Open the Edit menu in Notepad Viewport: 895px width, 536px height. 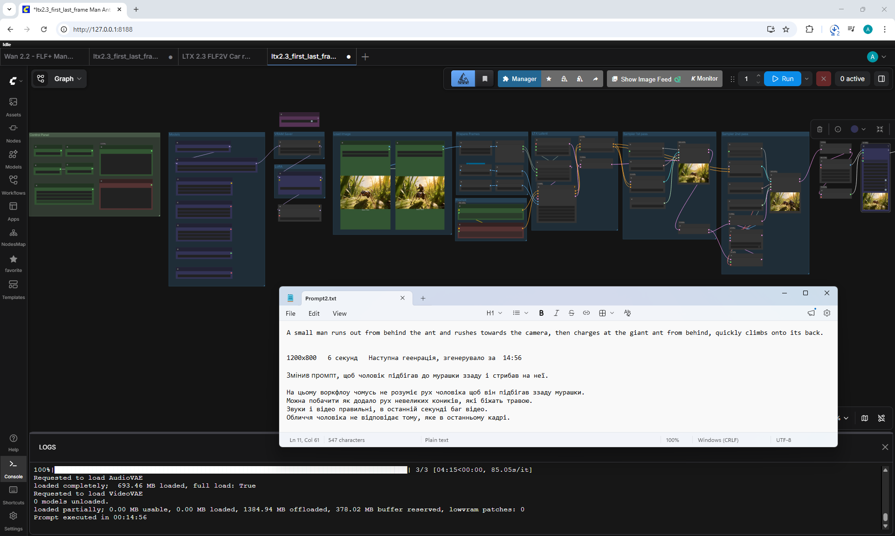pos(314,313)
